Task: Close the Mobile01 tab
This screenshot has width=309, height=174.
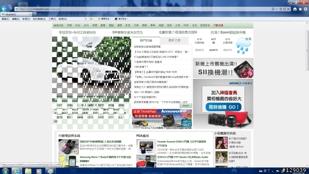Action: tap(30, 14)
